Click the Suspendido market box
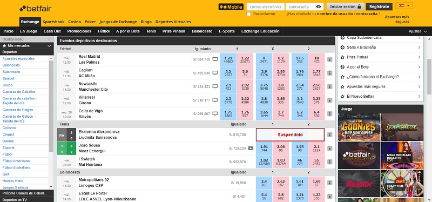 [x=290, y=135]
